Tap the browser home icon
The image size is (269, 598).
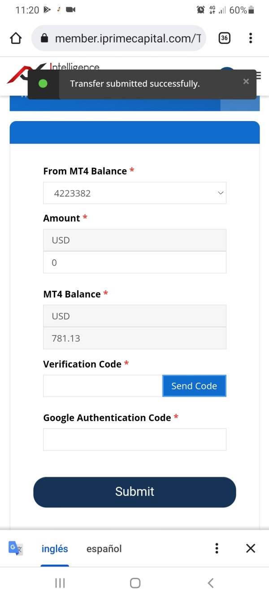click(x=16, y=39)
